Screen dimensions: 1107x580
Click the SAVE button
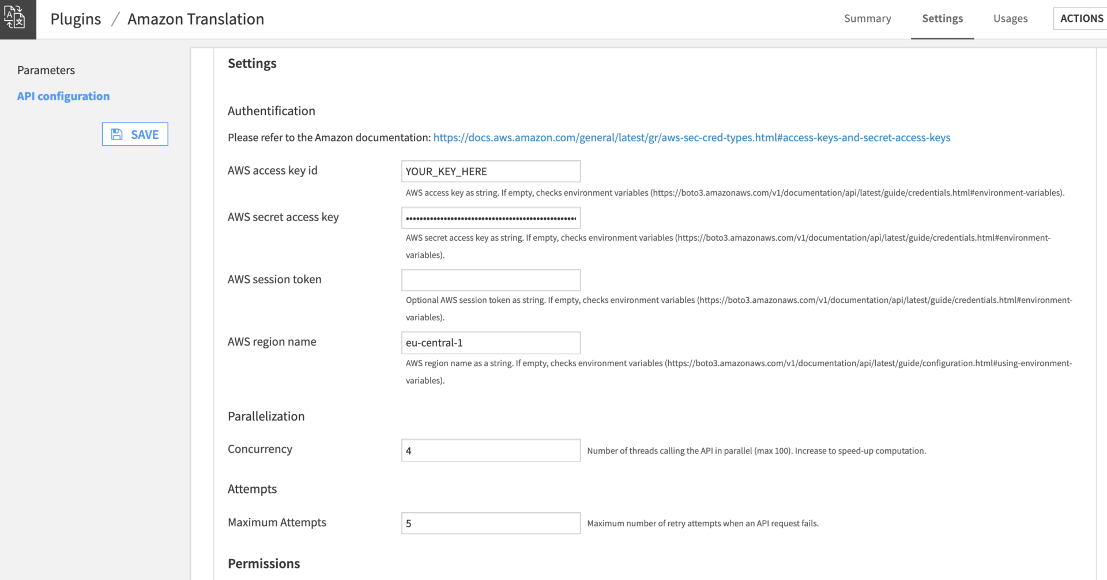[135, 134]
